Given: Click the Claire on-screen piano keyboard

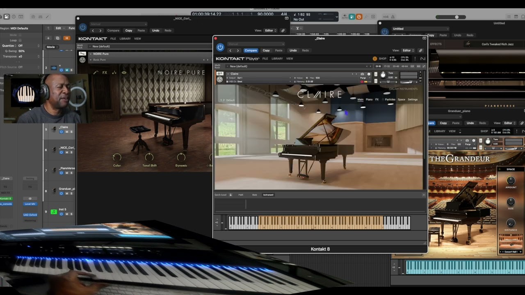Looking at the screenshot, I should click(319, 223).
